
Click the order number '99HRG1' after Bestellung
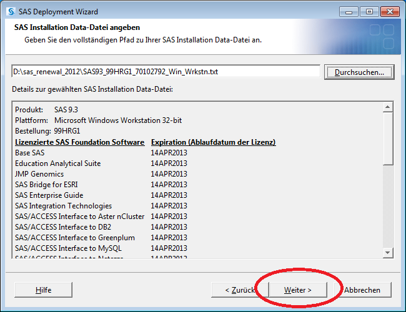(x=67, y=131)
